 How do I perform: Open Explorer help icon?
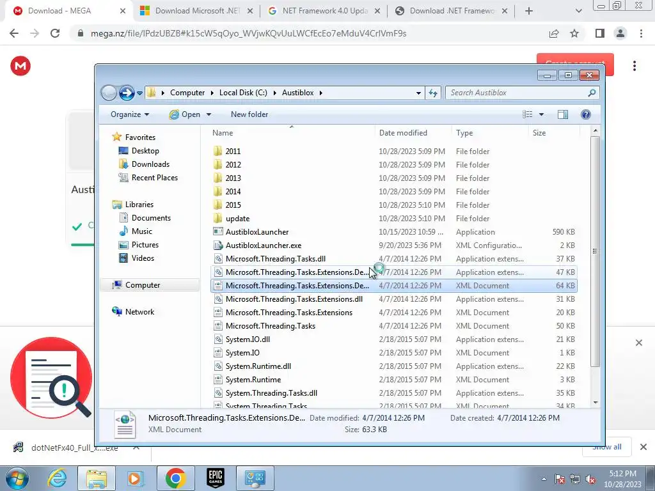[586, 114]
